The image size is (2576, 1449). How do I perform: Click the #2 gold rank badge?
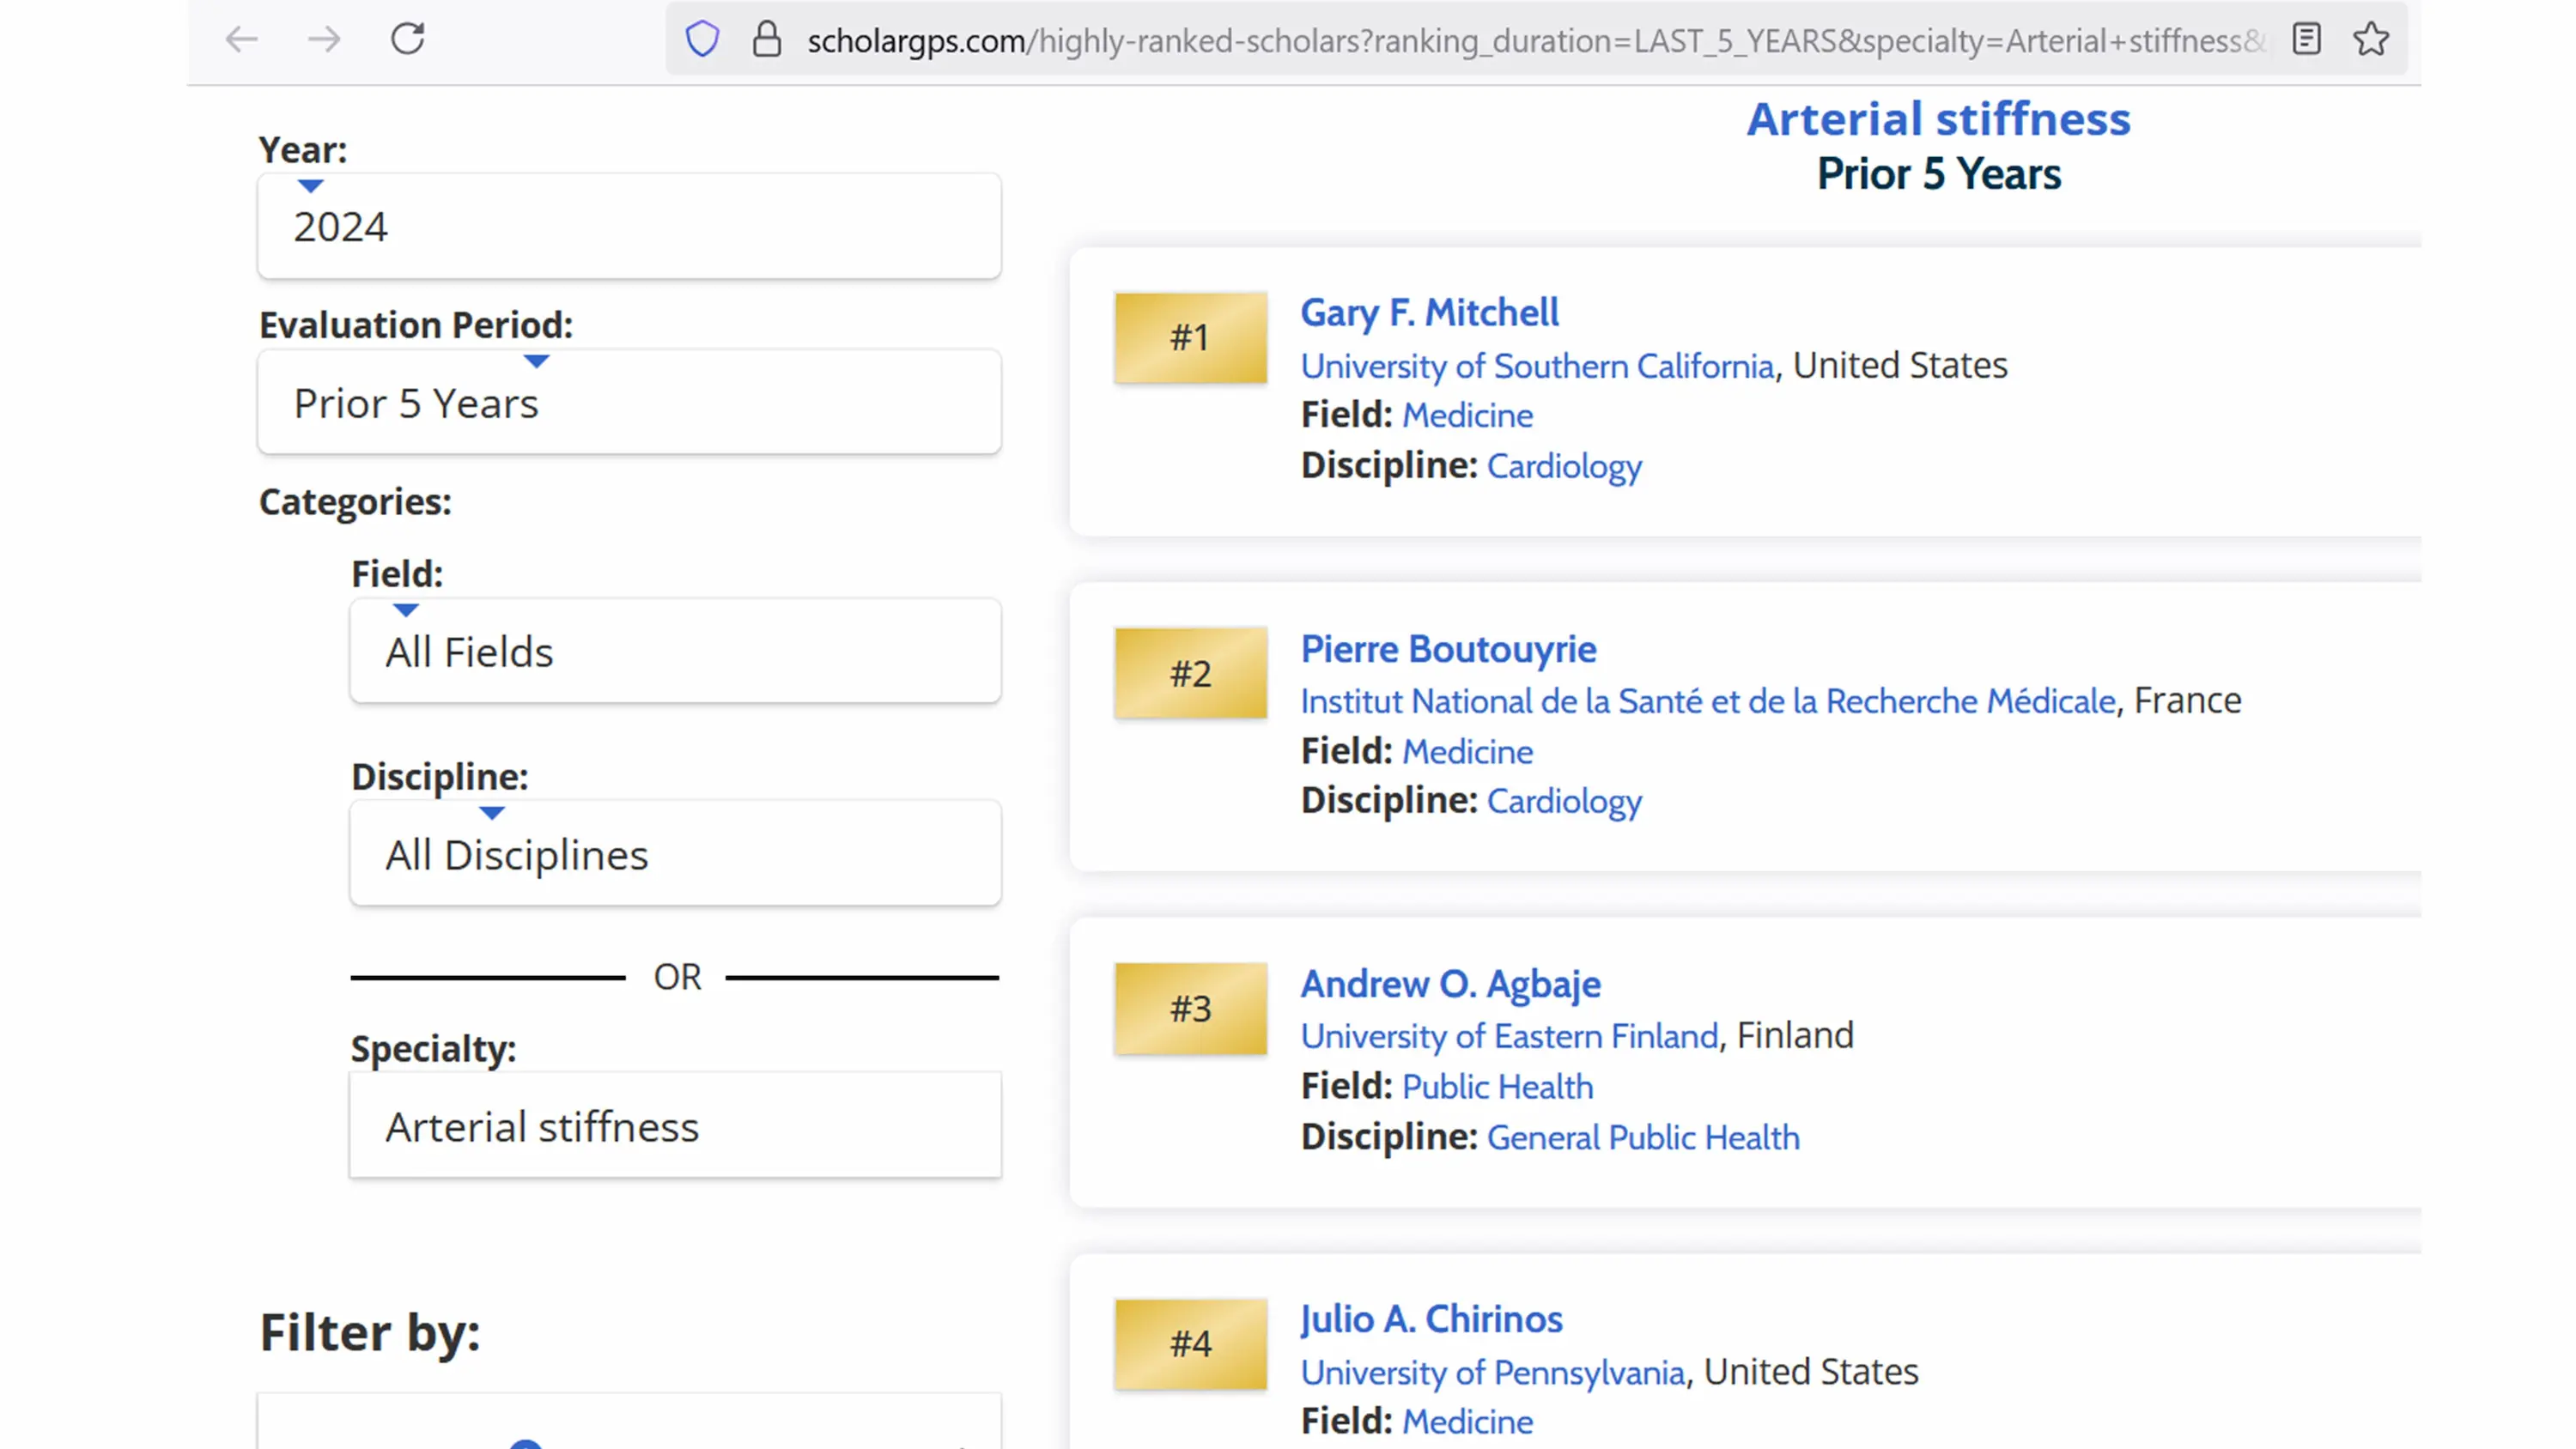(1190, 673)
